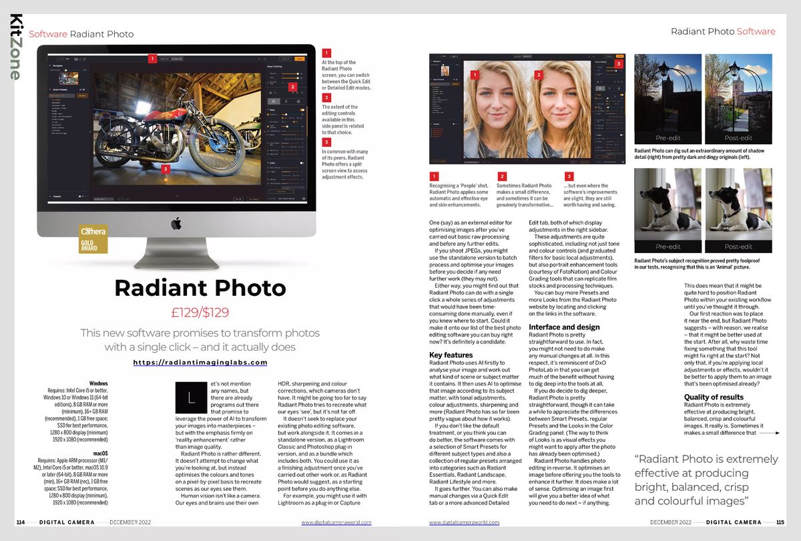
Task: Switch to the Quick Edit tab
Action: coord(165,59)
